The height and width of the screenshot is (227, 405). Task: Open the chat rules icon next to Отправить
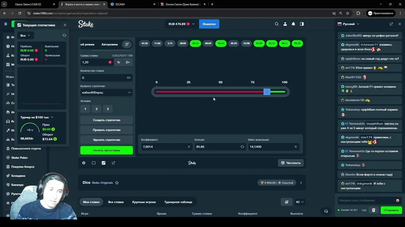(x=374, y=210)
